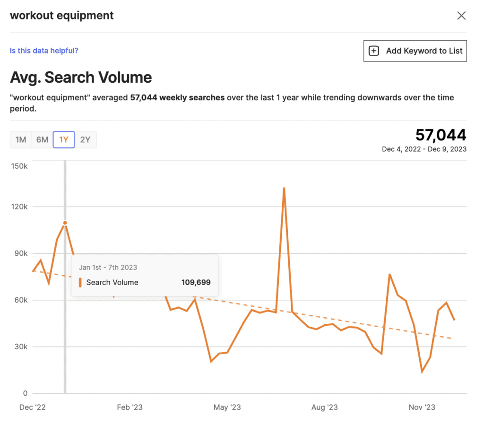Screen dimensions: 484x434
Task: Click the Dec 4, 2022 date range text
Action: pos(424,149)
